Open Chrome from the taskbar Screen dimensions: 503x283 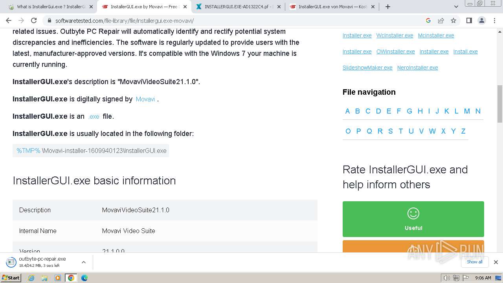(x=71, y=278)
